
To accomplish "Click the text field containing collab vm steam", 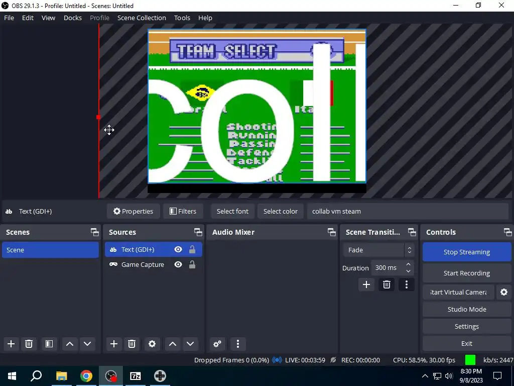I will pyautogui.click(x=408, y=212).
